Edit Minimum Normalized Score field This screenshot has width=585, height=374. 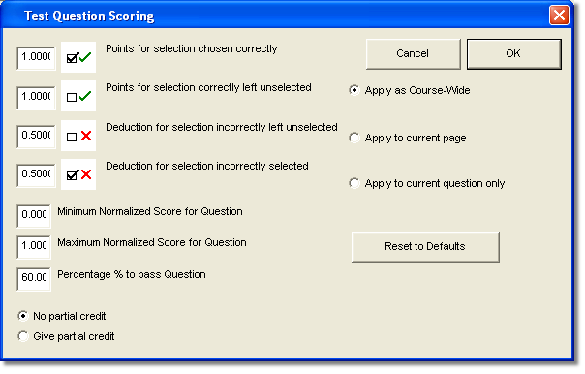click(x=34, y=216)
